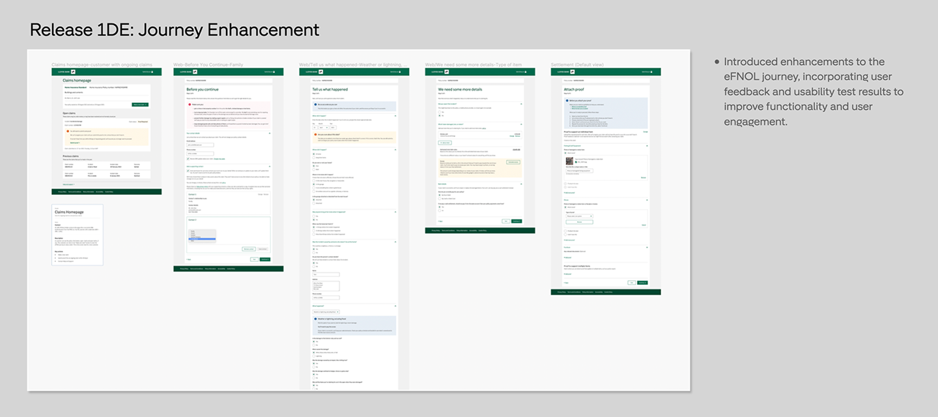Click the orange alert icon in Open claims box

(x=66, y=132)
